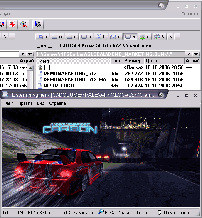The image size is (202, 218).
Task: Click the NFS07_LOGO file icon
Action: point(40,86)
